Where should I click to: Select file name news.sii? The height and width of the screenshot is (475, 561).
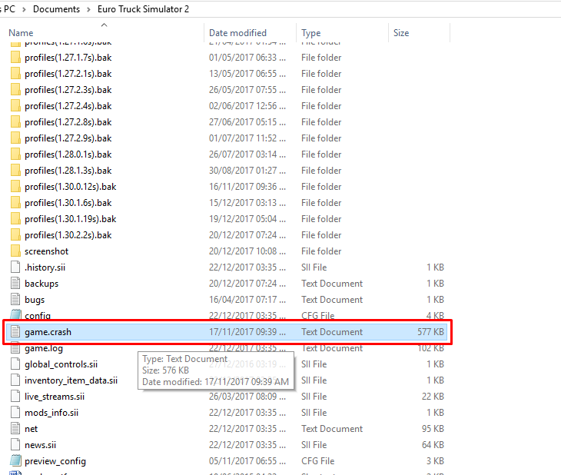[41, 444]
